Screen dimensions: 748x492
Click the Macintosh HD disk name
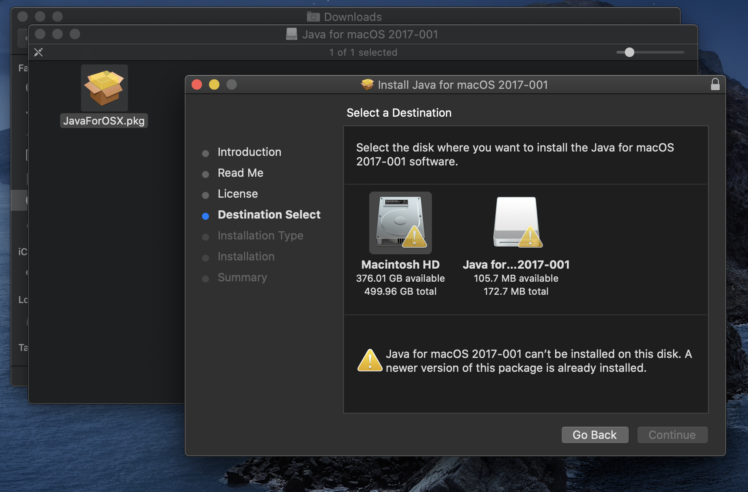(x=401, y=265)
